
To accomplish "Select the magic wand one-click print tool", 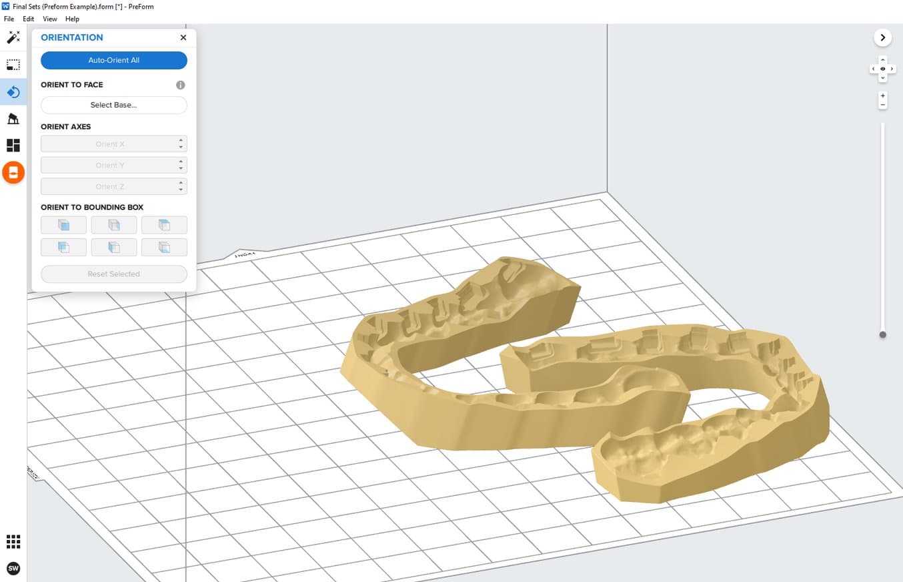I will point(13,37).
